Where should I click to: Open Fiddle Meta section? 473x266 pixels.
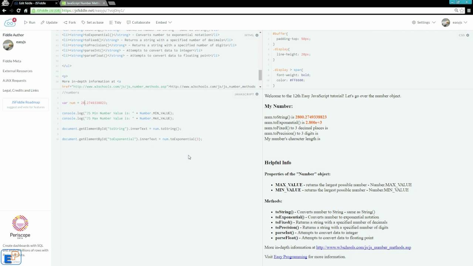click(x=12, y=61)
